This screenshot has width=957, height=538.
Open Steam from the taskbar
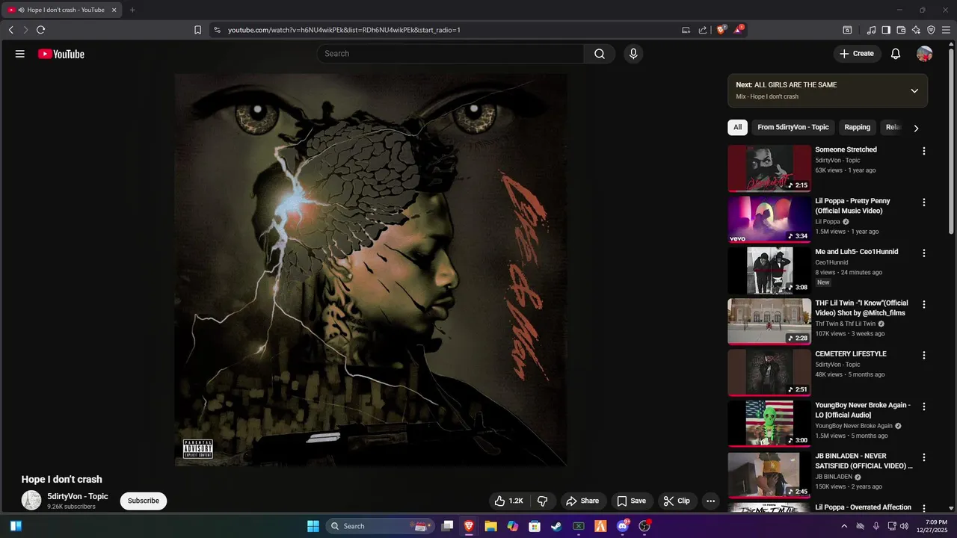tap(556, 526)
